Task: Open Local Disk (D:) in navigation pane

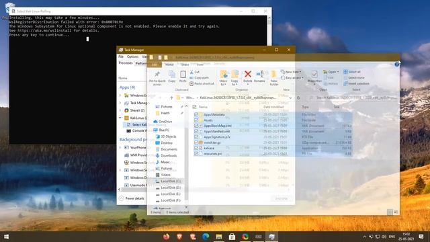Action: 168,188
